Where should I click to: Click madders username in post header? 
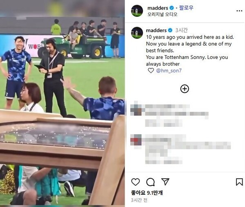[158, 8]
